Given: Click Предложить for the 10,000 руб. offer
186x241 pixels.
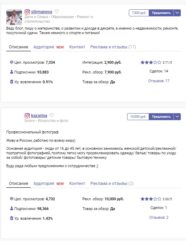Looking at the screenshot, I should (x=161, y=117).
